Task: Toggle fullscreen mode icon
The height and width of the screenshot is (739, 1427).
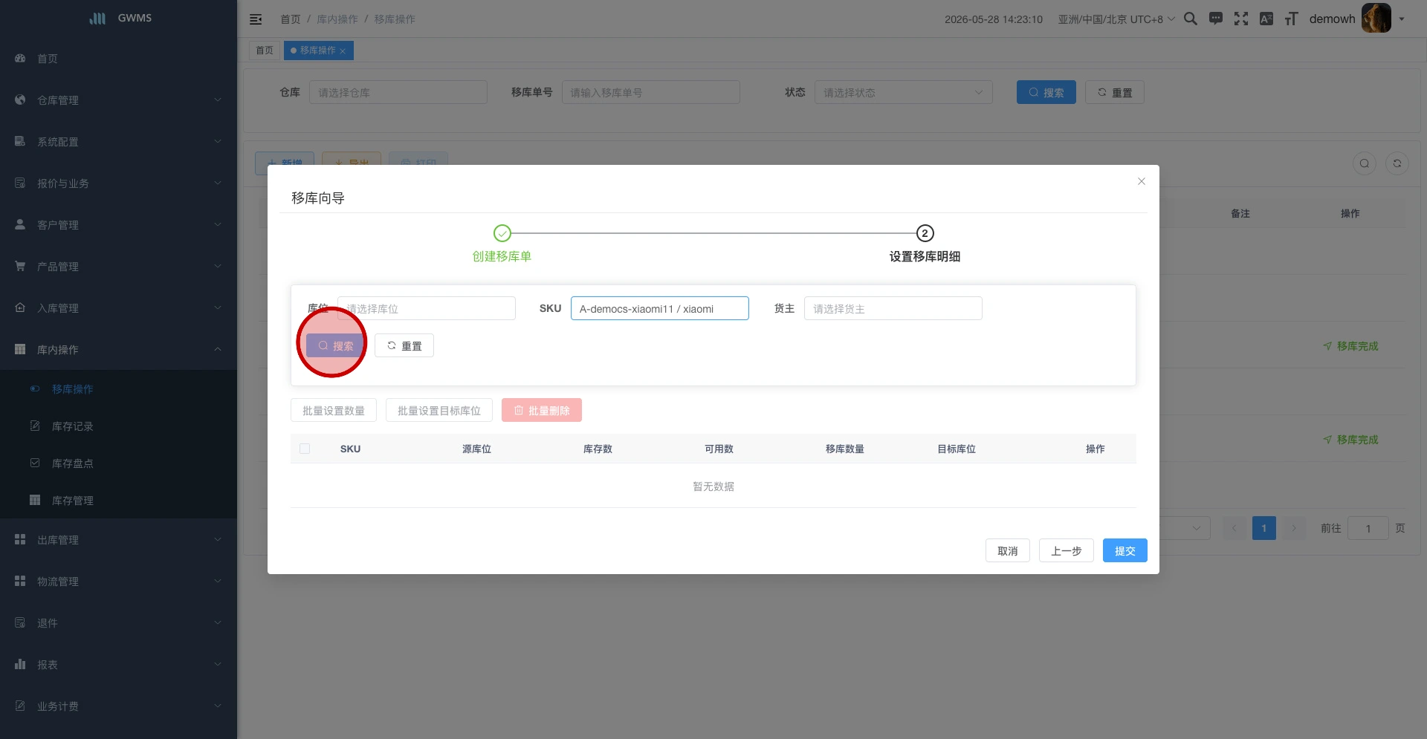Action: point(1241,19)
